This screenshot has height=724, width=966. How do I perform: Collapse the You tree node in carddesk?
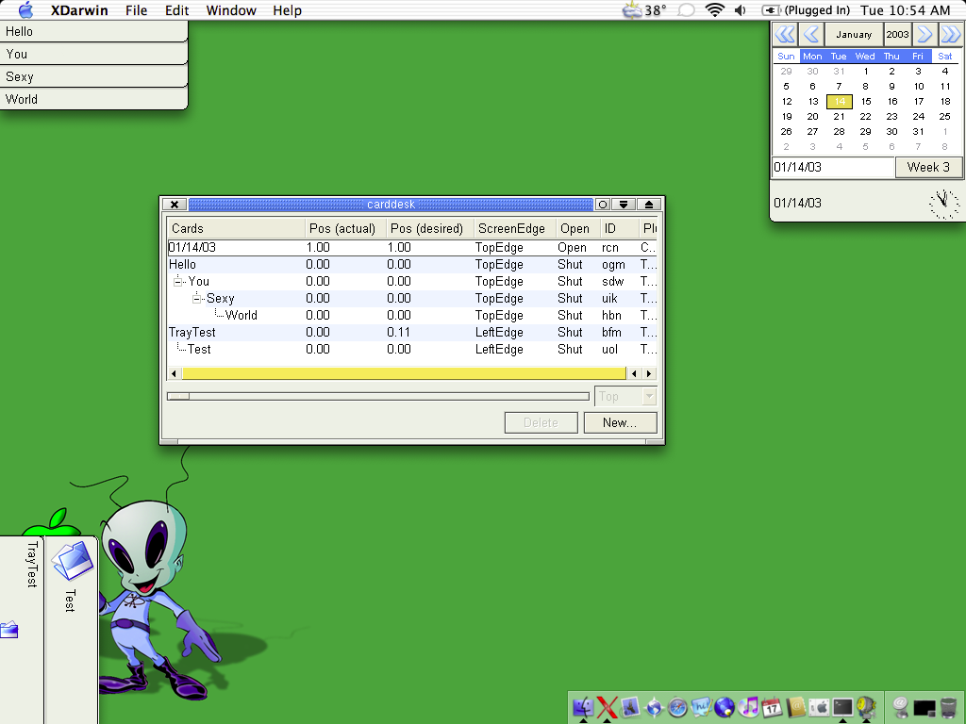178,281
